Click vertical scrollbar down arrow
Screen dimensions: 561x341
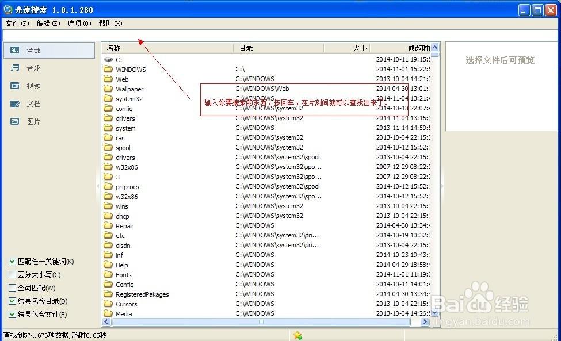coord(435,313)
